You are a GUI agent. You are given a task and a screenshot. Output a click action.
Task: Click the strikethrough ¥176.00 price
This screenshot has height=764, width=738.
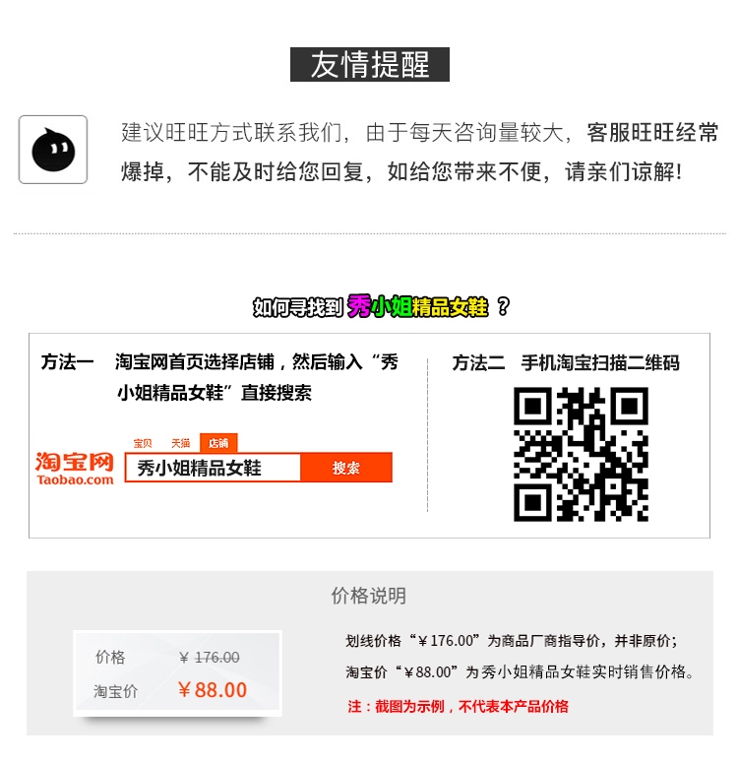[210, 658]
